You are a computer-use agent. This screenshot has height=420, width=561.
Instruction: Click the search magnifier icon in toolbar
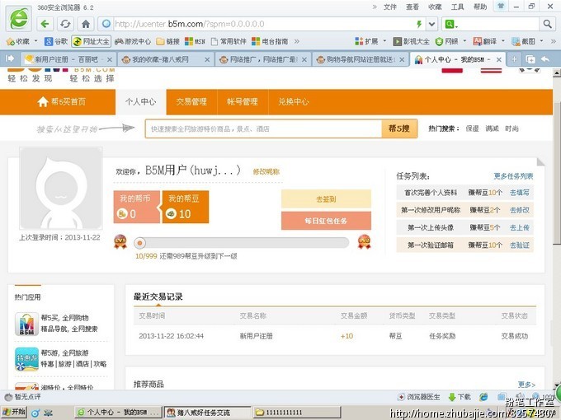547,24
